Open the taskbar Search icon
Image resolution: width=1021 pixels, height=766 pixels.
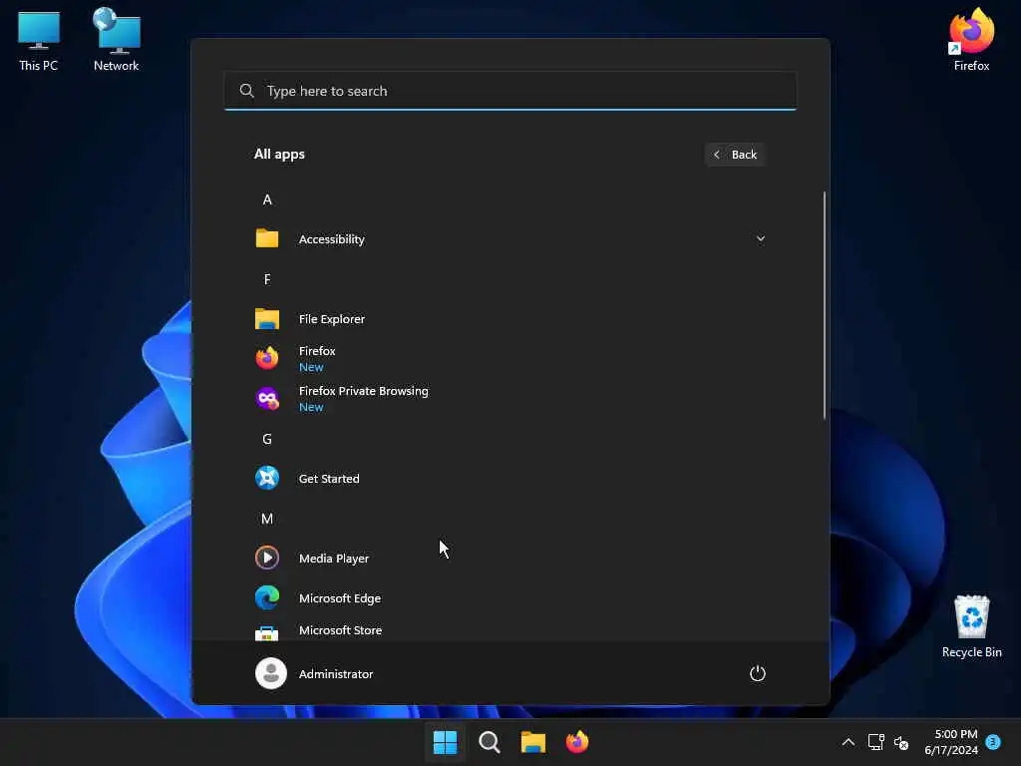point(489,742)
